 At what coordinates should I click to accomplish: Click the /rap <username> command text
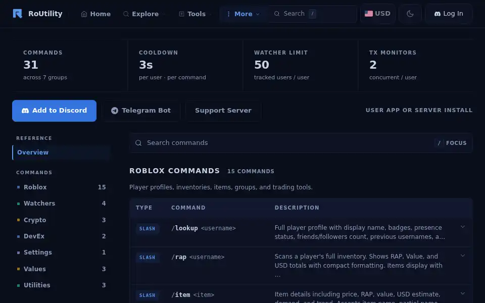click(198, 257)
